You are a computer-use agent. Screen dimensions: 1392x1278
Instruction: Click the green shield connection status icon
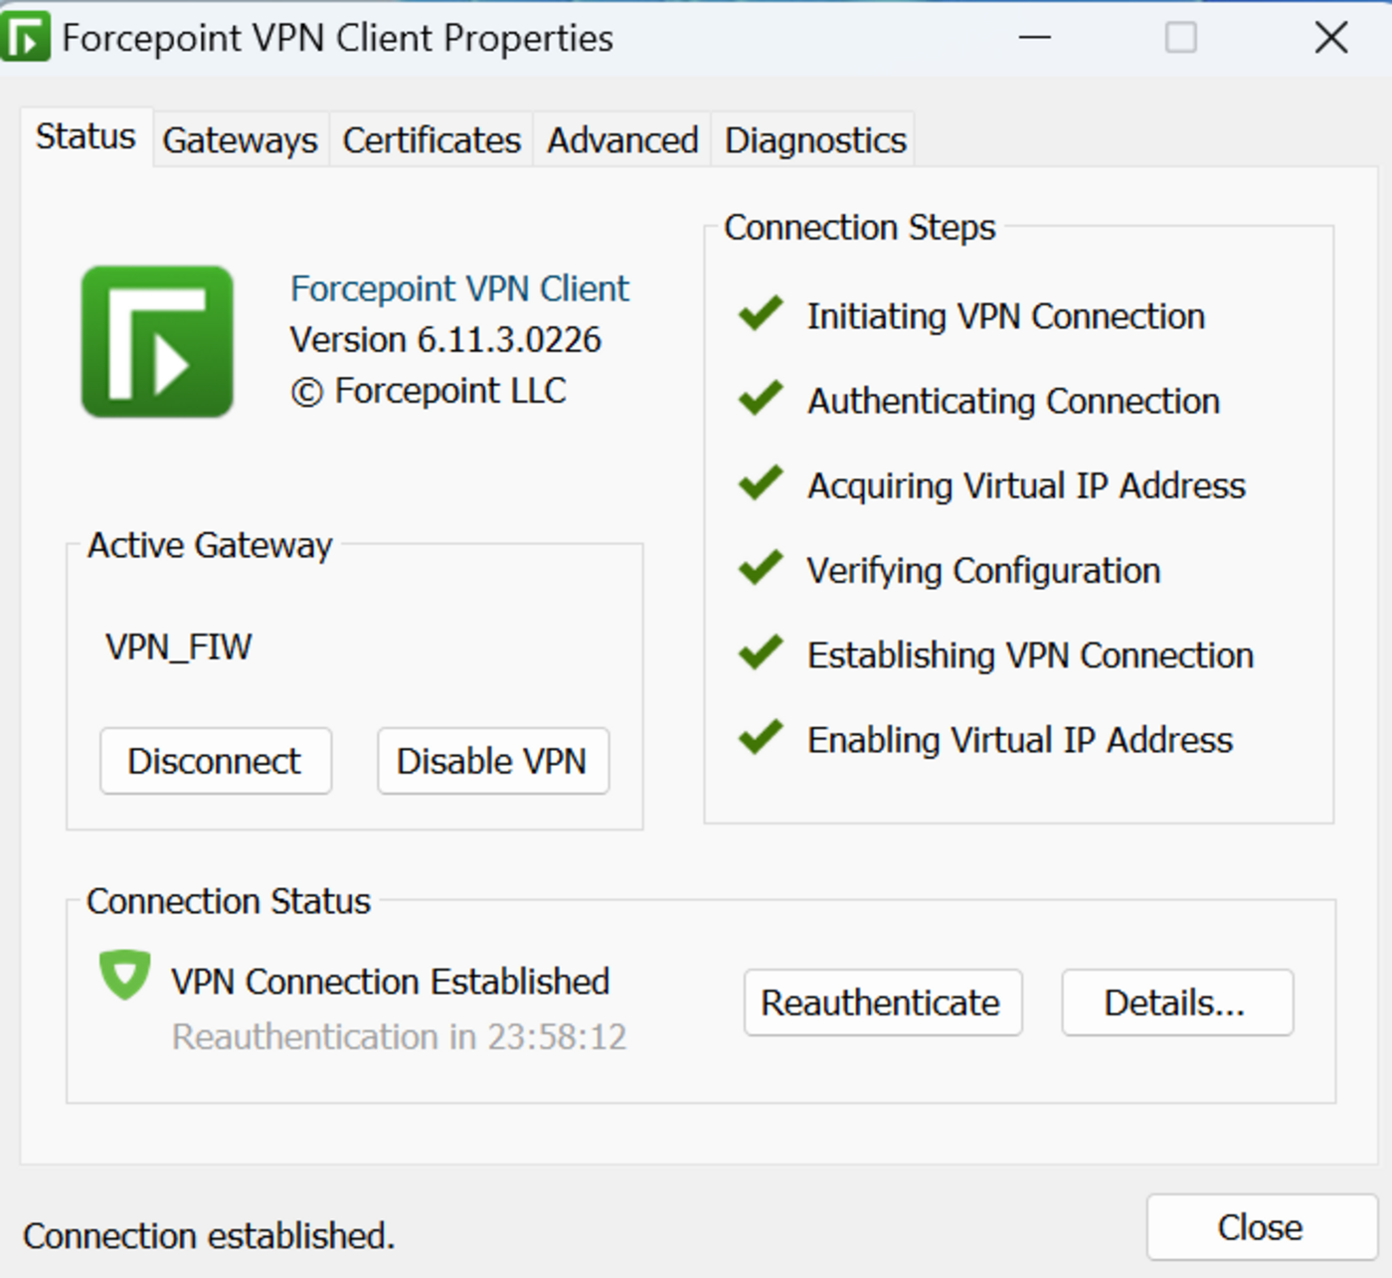[124, 976]
